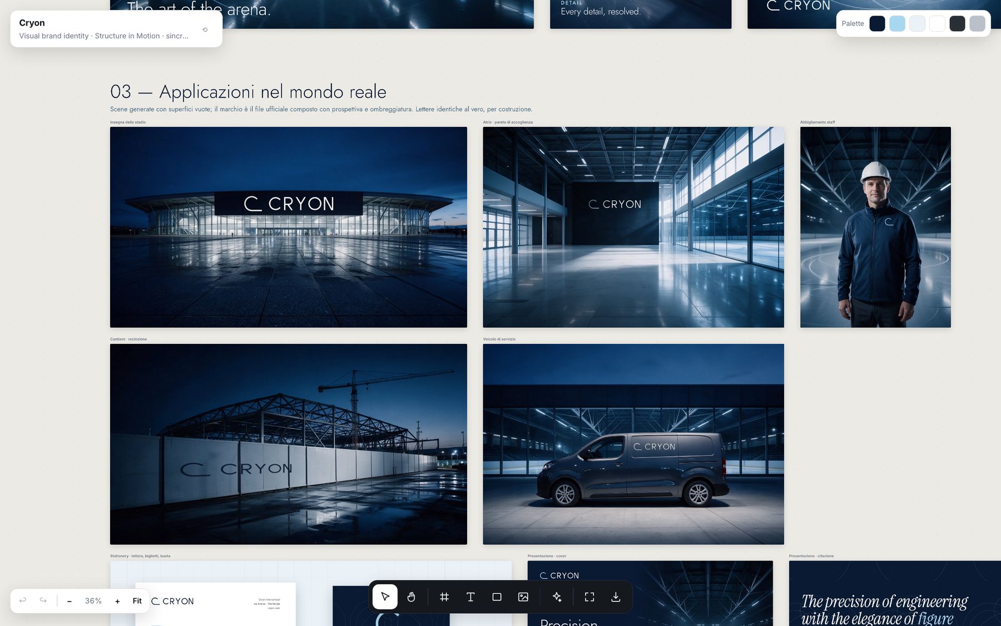Zoom out with the minus button
Image resolution: width=1001 pixels, height=626 pixels.
coord(69,601)
